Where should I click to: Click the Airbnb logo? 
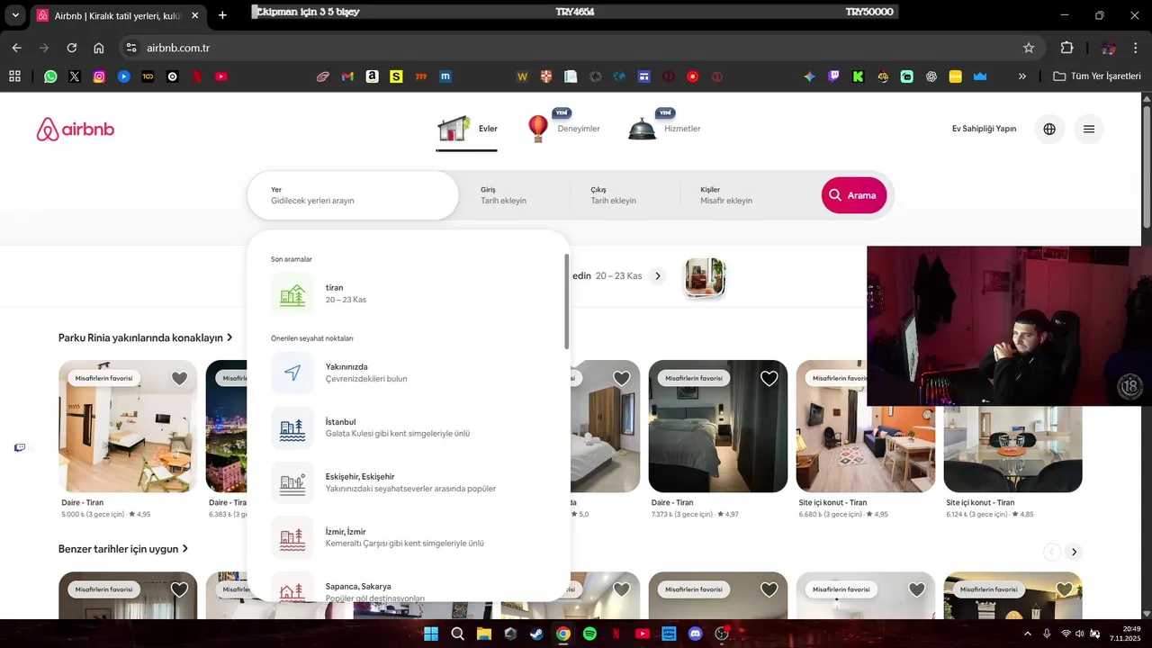76,129
